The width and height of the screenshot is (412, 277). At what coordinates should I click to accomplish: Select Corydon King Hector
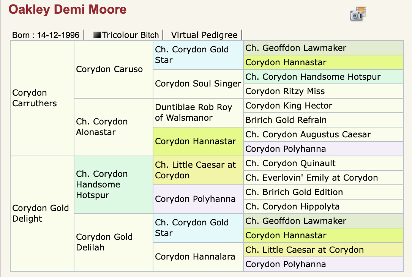tap(289, 105)
